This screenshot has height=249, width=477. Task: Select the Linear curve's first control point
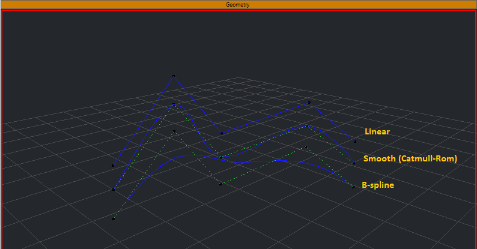113,166
